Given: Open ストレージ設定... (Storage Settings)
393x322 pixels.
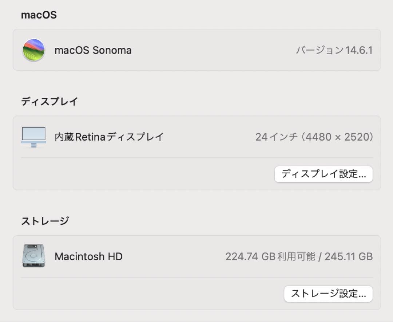Looking at the screenshot, I should point(328,294).
